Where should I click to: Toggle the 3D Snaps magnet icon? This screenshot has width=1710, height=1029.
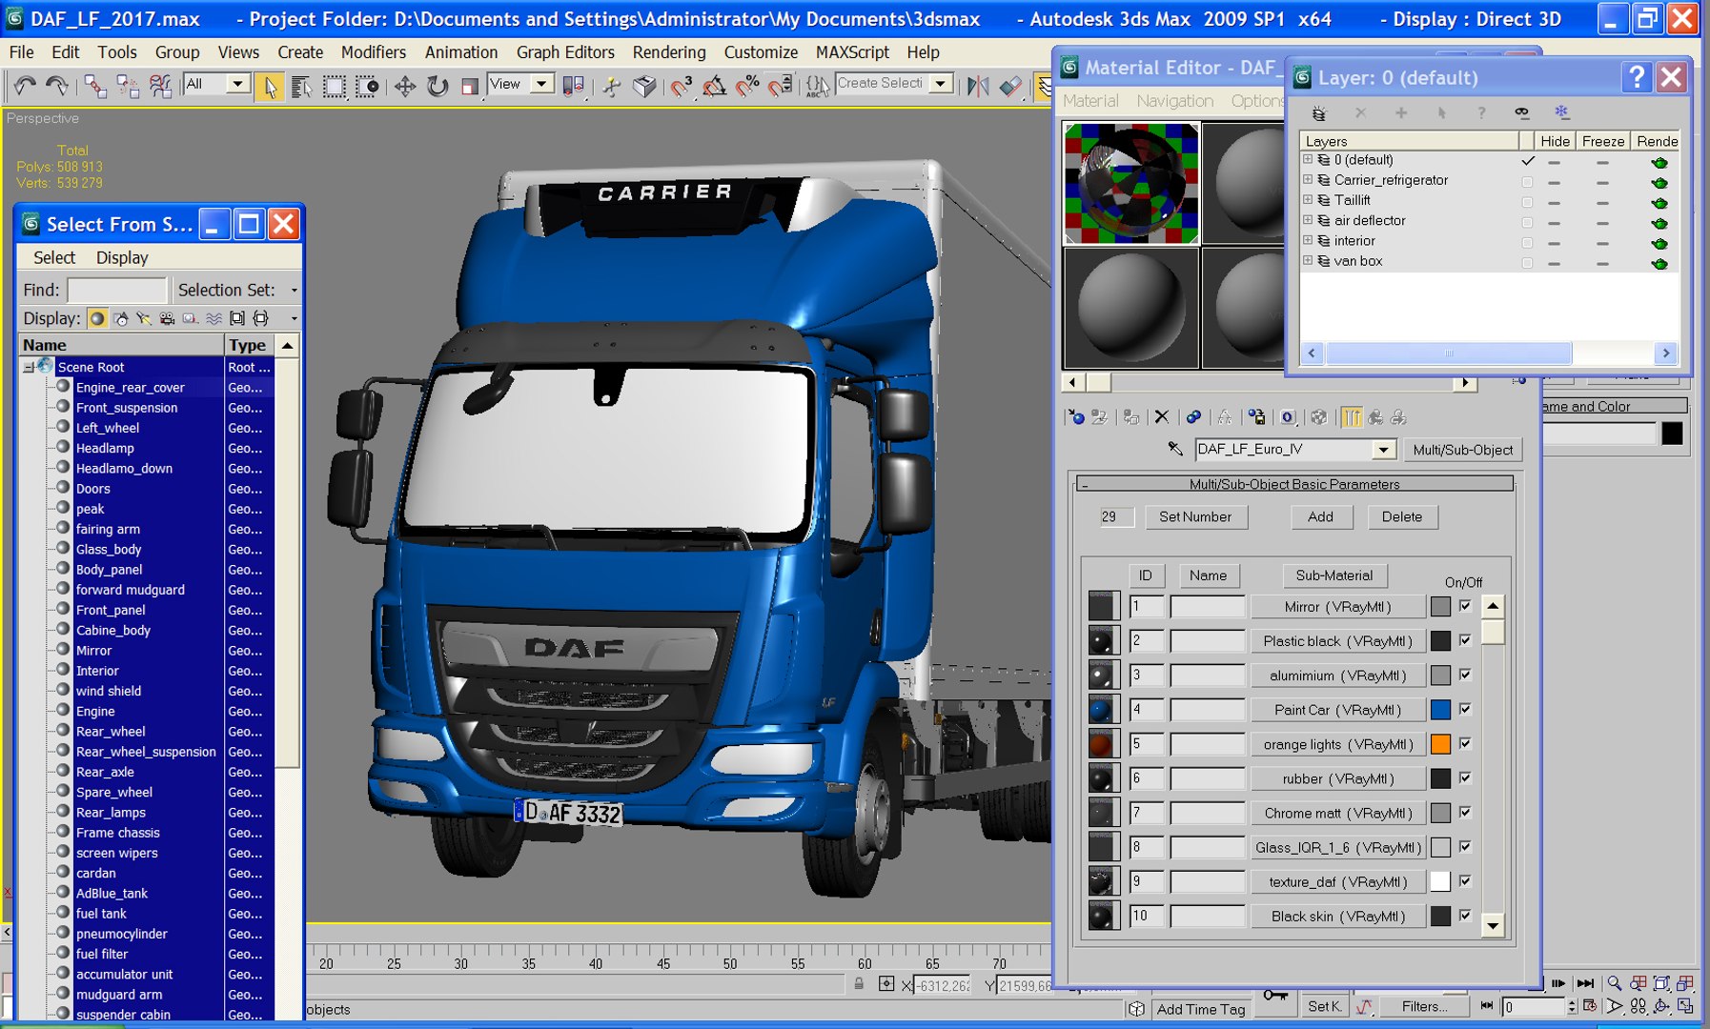point(682,87)
